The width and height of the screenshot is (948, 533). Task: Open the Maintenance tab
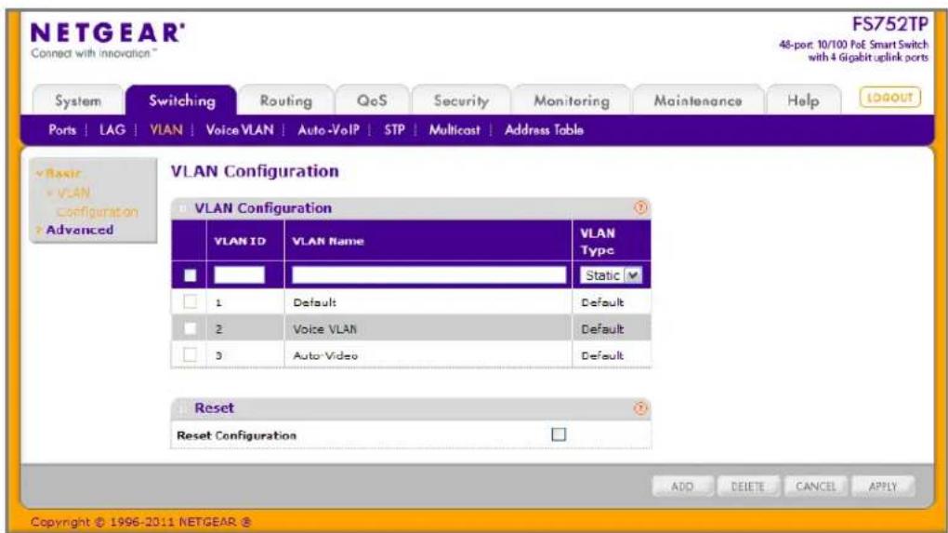tap(698, 100)
